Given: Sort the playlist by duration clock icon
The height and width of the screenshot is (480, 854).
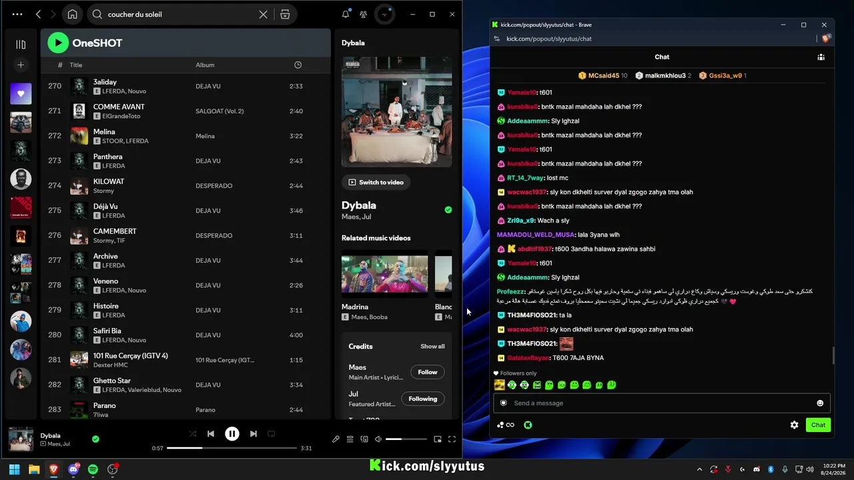Looking at the screenshot, I should coord(298,65).
